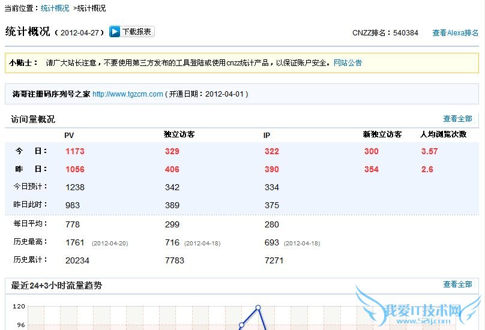
Task: Select the 人均浏览次数 column header
Action: [x=443, y=135]
